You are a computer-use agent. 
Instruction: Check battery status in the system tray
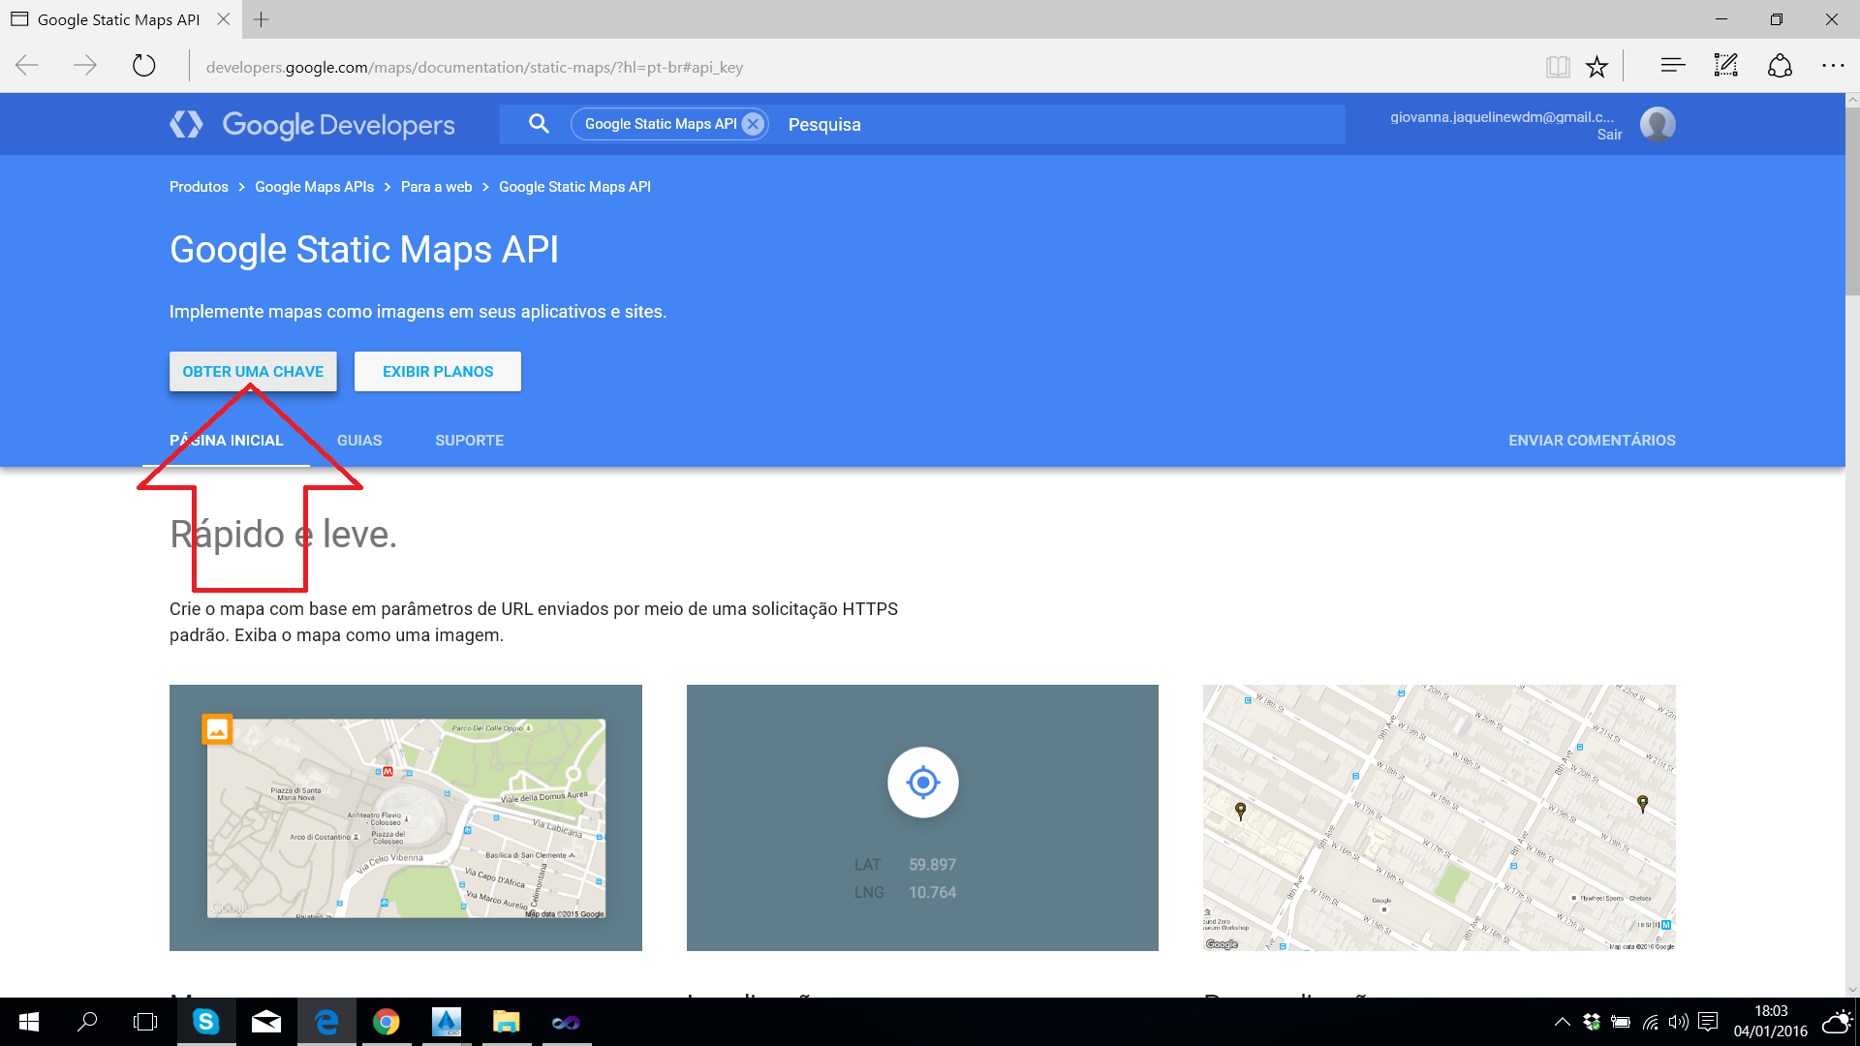tap(1621, 1022)
